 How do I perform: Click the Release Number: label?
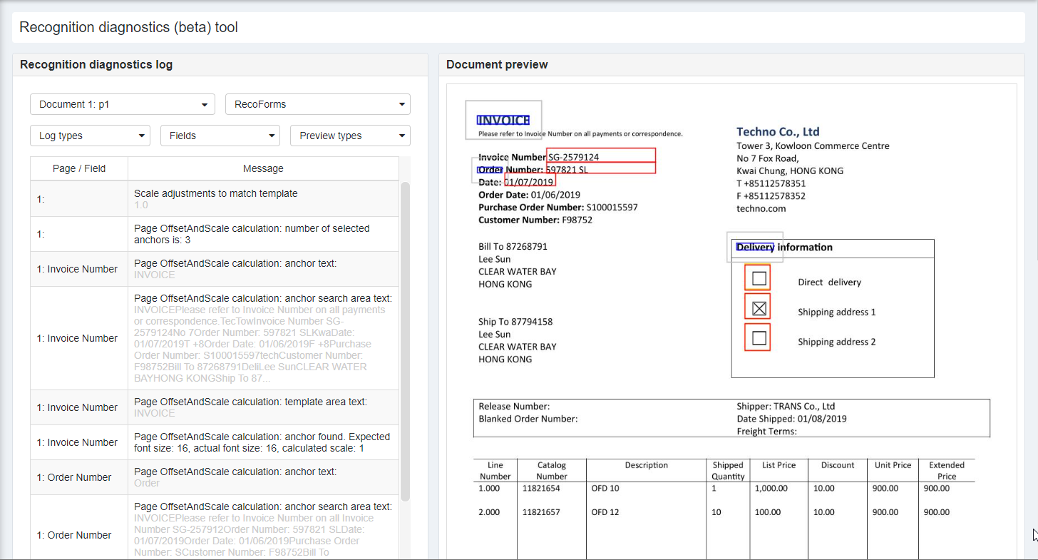coord(514,406)
